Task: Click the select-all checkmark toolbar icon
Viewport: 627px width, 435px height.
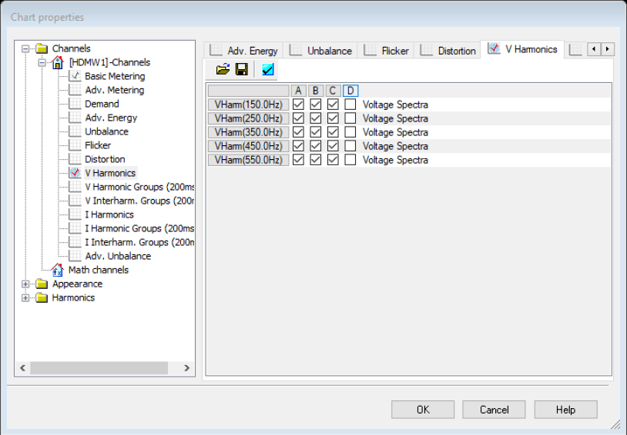Action: click(267, 70)
